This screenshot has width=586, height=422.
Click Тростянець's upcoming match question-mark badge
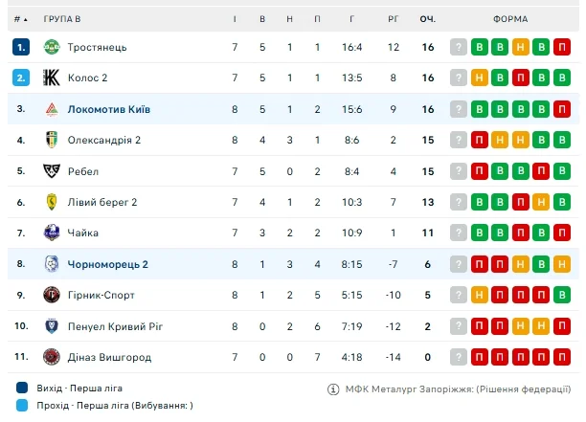click(460, 47)
